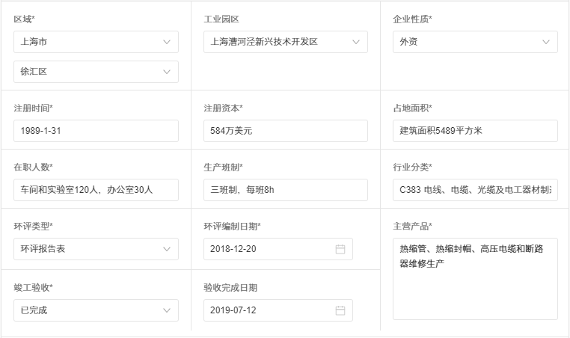Expand the 徐汇区 district dropdown

pos(96,72)
